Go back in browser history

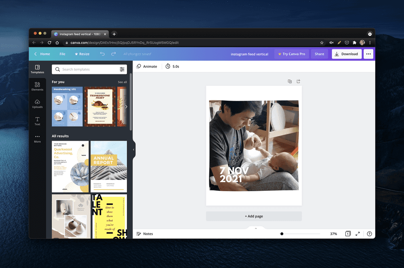pos(34,42)
